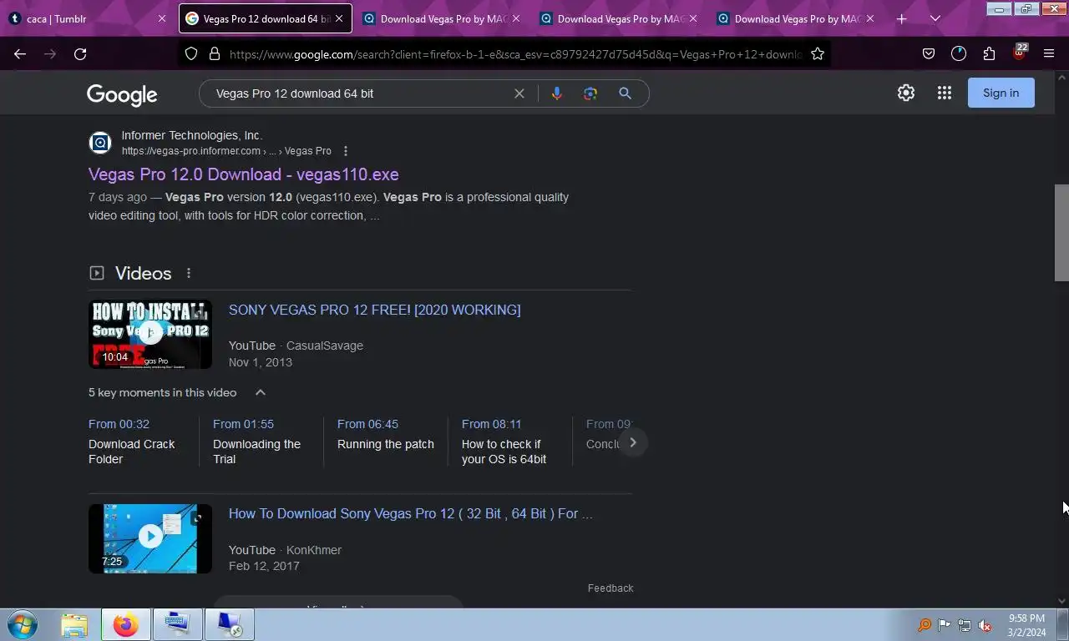Open Google Lens search by image
Screen dimensions: 1069x641
pos(590,93)
